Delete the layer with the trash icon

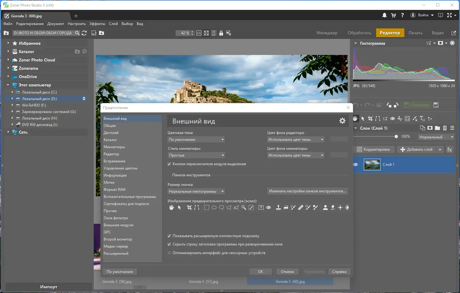tap(445, 128)
